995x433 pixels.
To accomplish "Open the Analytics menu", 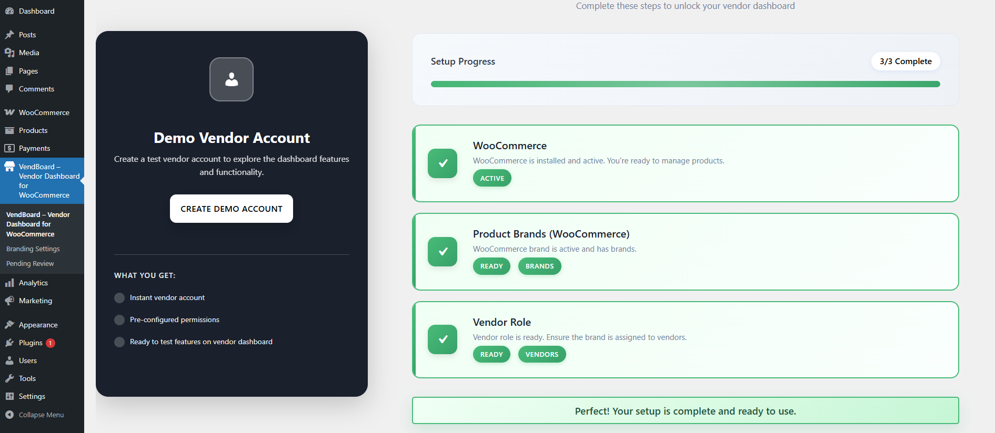I will [42, 283].
